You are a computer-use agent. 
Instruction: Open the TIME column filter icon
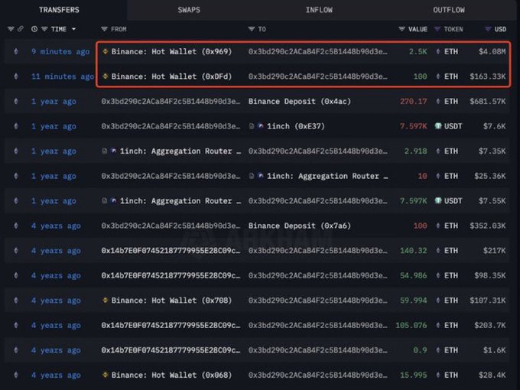pyautogui.click(x=44, y=29)
